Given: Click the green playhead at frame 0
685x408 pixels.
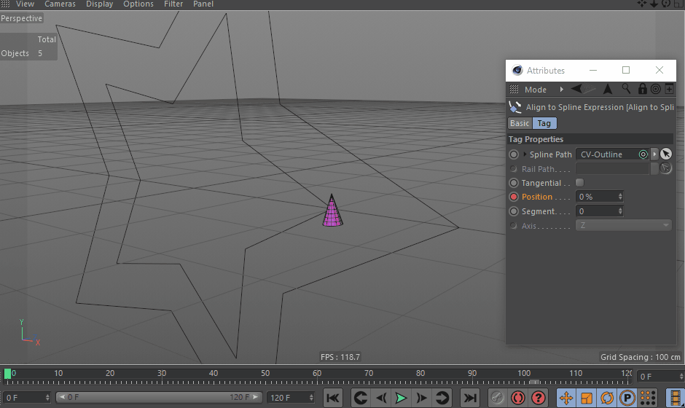Looking at the screenshot, I should (7, 374).
